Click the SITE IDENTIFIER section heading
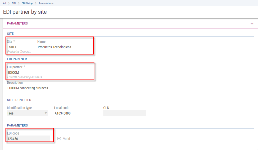 point(19,100)
